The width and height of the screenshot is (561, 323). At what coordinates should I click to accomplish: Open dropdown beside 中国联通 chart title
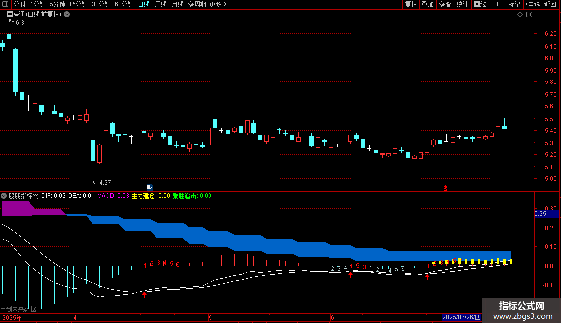click(x=67, y=15)
